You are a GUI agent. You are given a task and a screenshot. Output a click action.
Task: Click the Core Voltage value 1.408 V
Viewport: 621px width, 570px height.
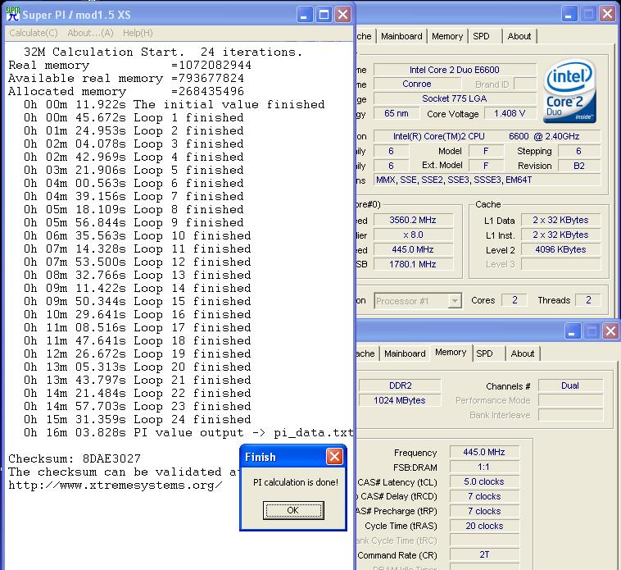click(x=510, y=114)
